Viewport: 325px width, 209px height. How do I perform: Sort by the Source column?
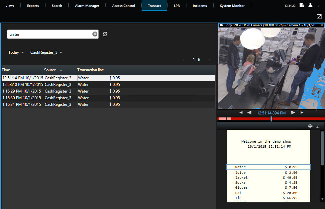[x=50, y=70]
